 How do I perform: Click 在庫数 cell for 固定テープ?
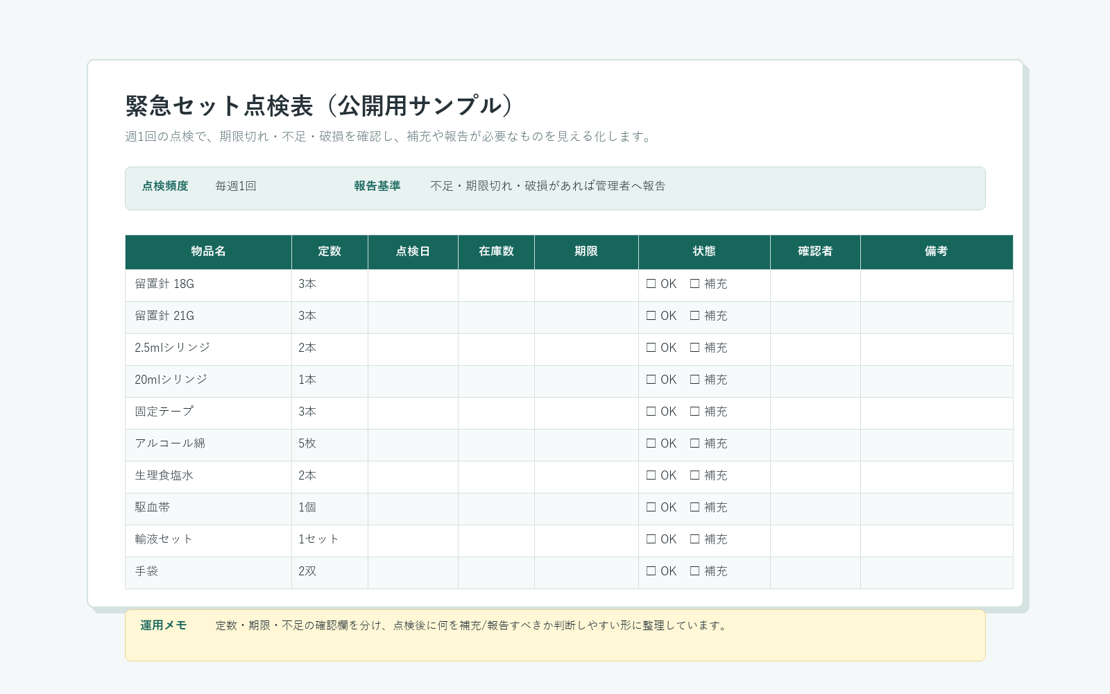496,413
